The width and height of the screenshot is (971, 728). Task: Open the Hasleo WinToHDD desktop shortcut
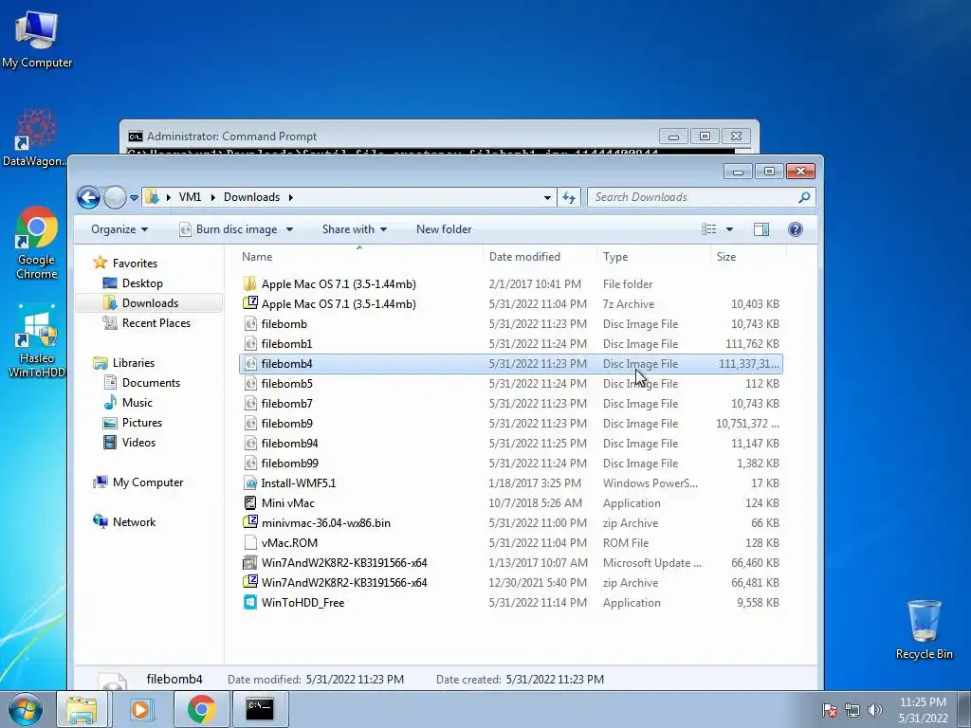[37, 341]
